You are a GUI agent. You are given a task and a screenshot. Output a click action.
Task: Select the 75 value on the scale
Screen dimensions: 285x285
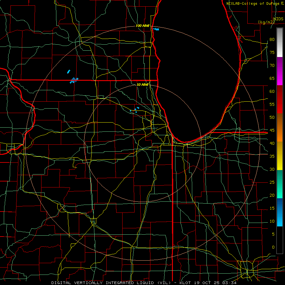pos(272,53)
